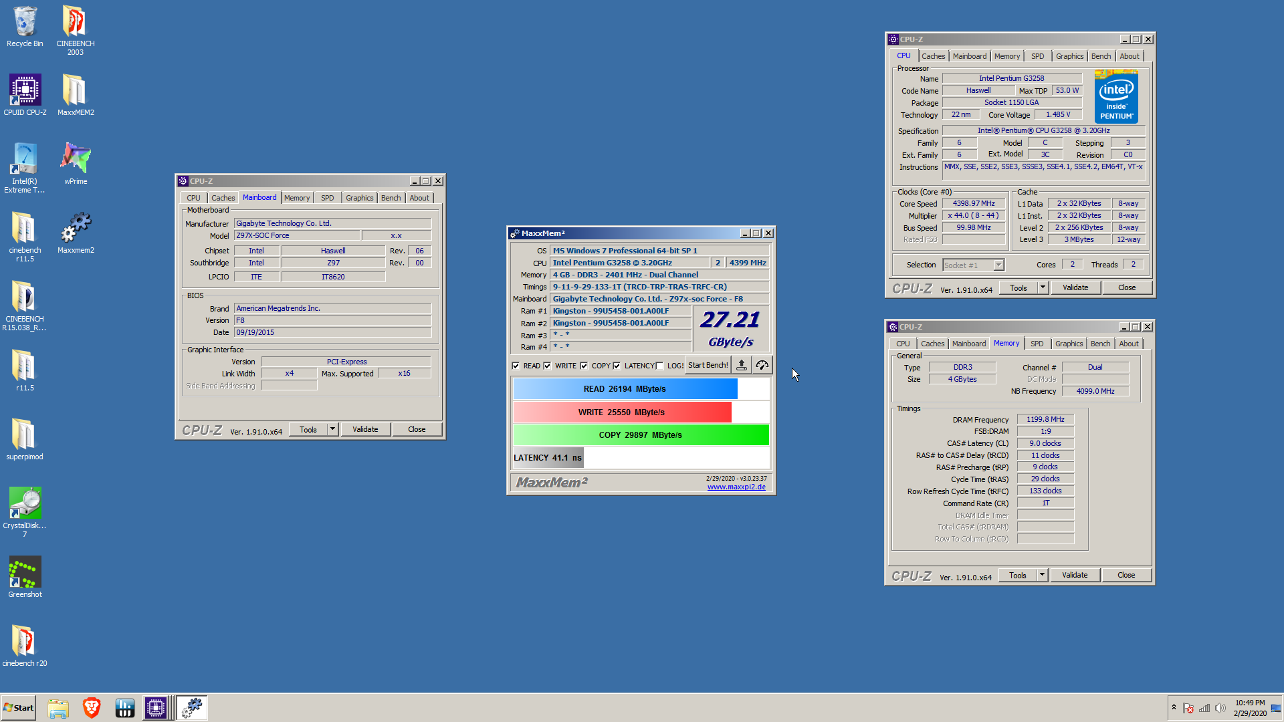Launch Intel(R) Extreme Tuning shortcut

click(x=25, y=168)
